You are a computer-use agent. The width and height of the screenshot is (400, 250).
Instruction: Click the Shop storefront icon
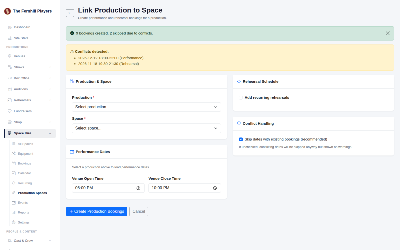pyautogui.click(x=10, y=122)
